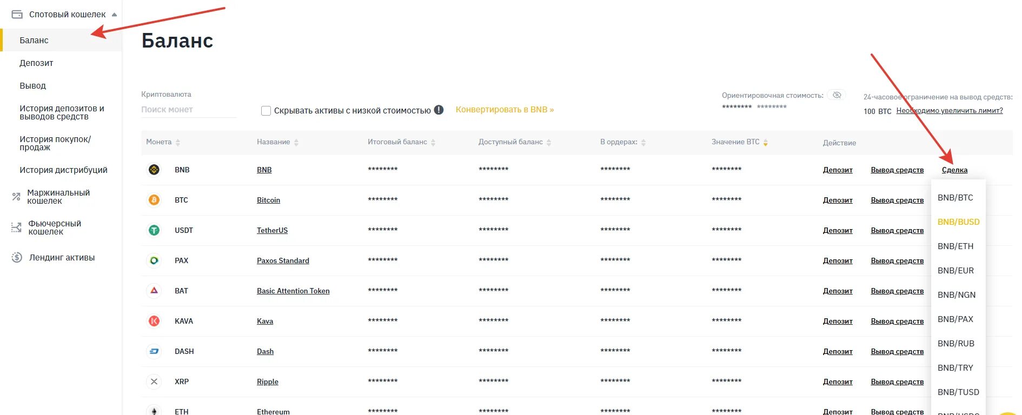Choose BNB/TRY trading pair

[955, 368]
